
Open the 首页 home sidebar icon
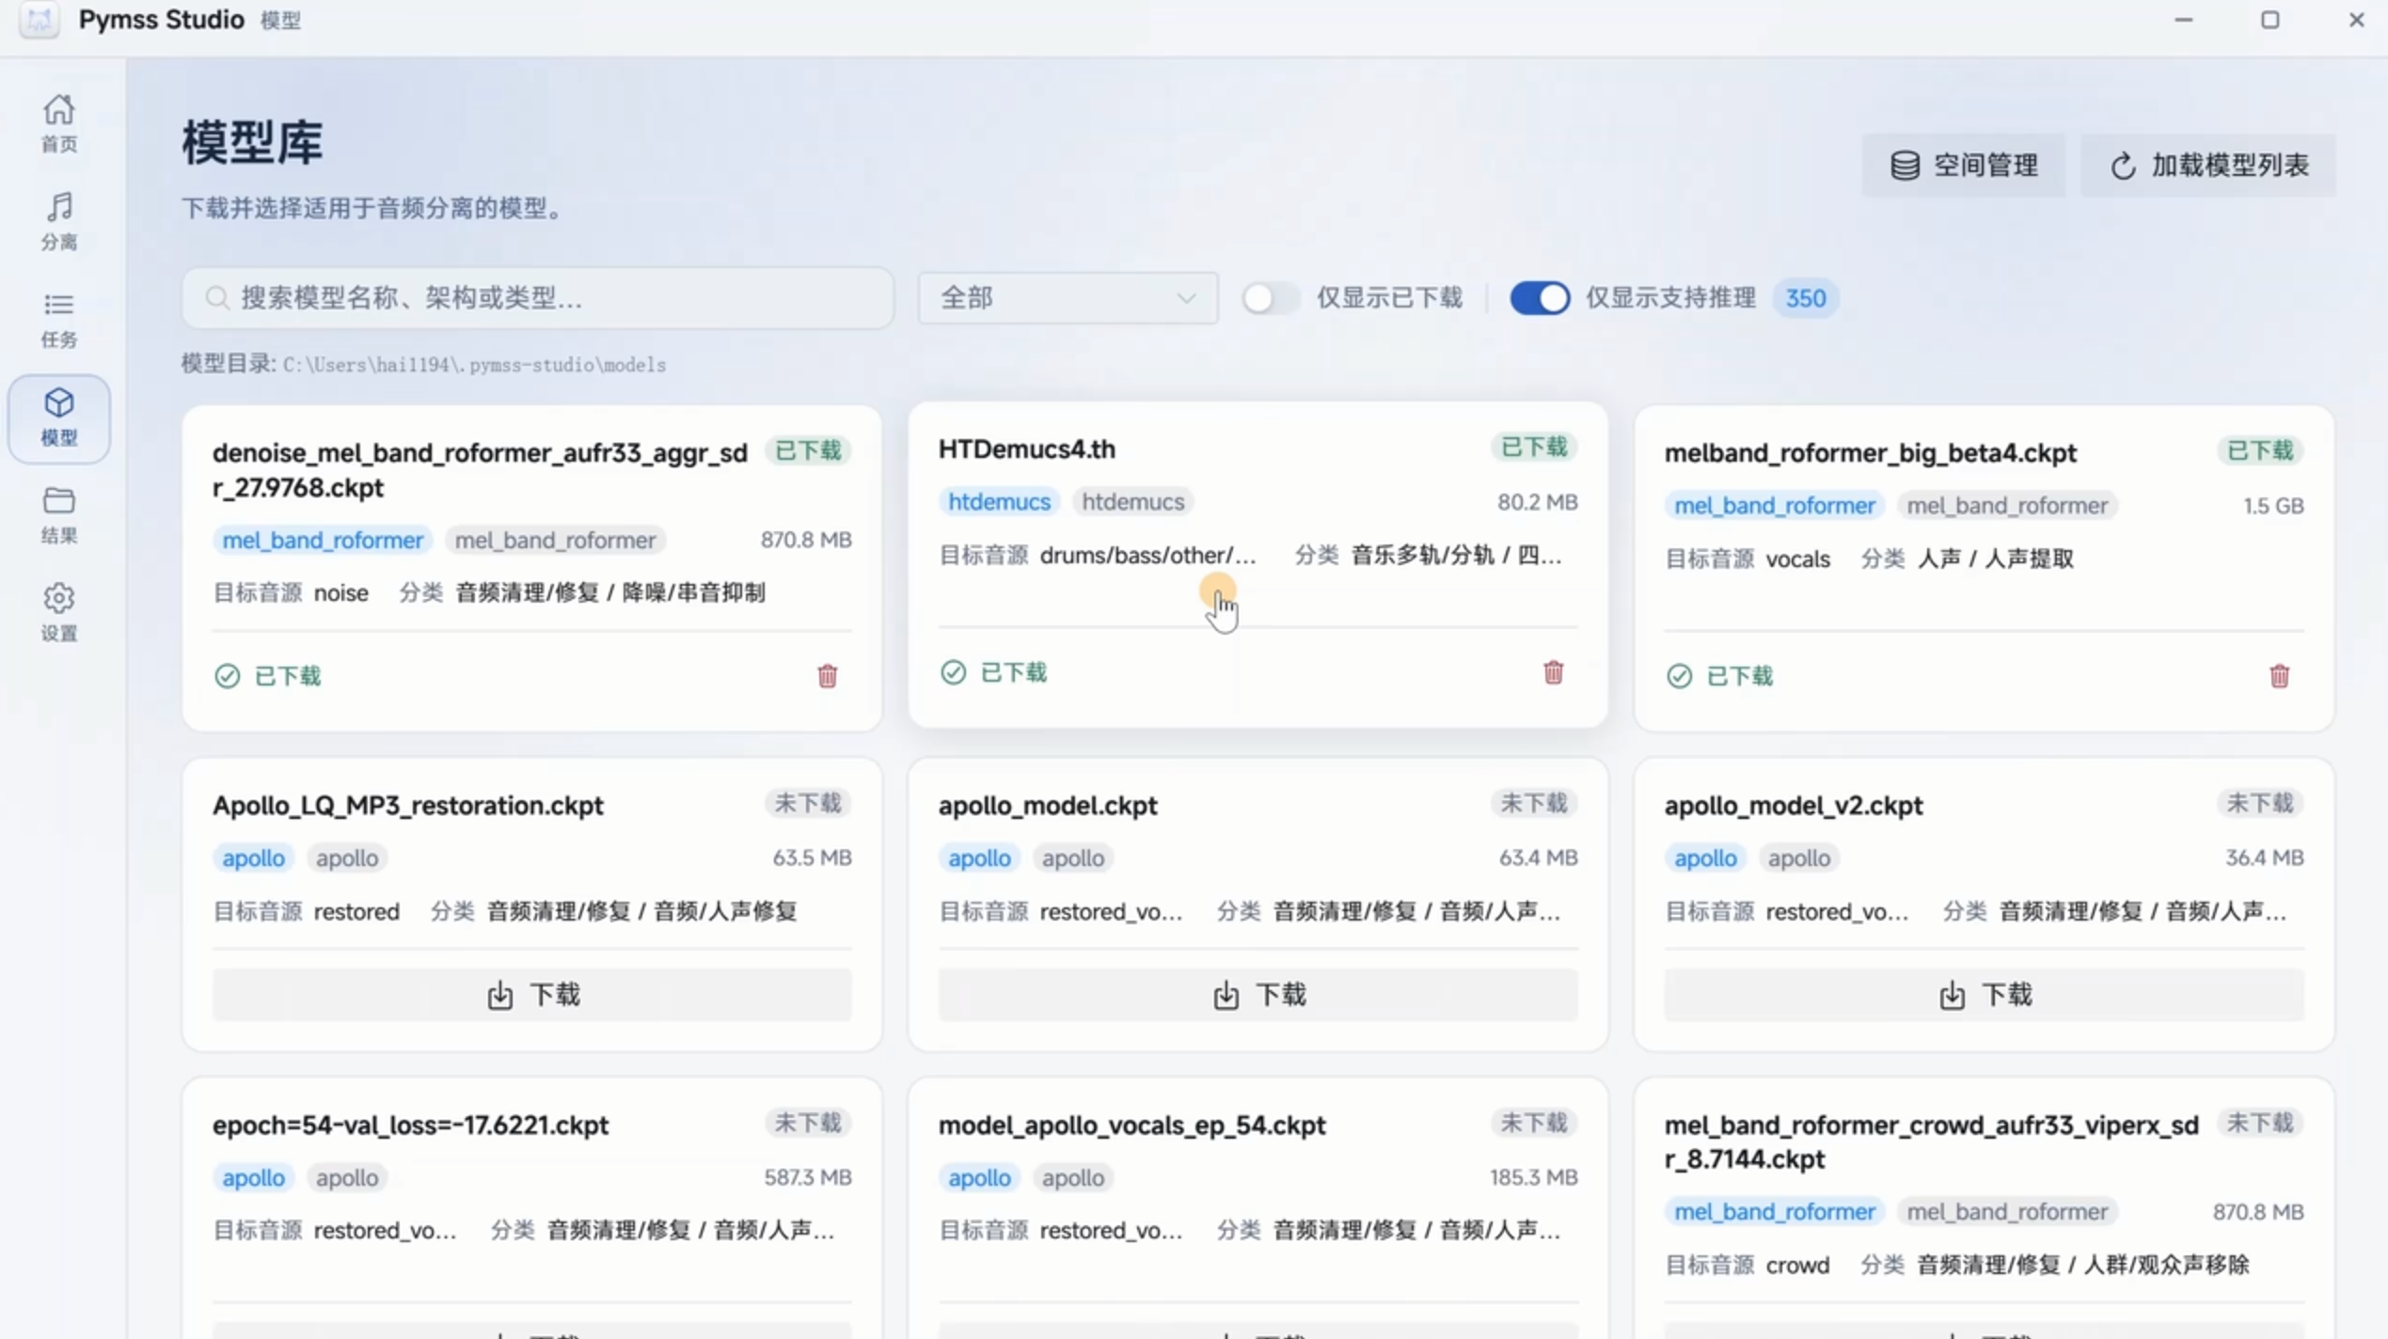point(58,123)
